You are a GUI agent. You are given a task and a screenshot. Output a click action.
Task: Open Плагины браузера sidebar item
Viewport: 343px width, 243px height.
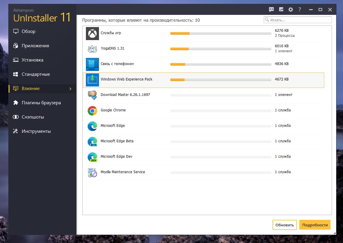coord(41,103)
